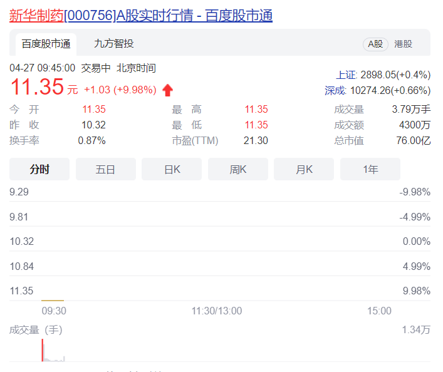Switch to the 百度股市通 tab
Viewport: 443px width, 372px height.
coord(46,44)
